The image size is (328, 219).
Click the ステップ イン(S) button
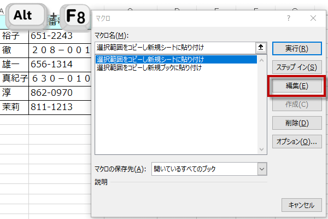[x=296, y=67]
